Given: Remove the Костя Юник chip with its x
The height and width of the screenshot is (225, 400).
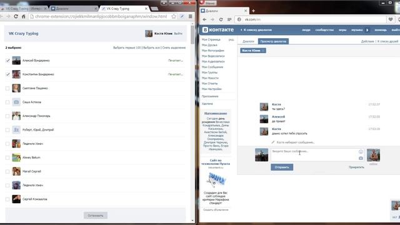Looking at the screenshot, I should click(x=264, y=51).
